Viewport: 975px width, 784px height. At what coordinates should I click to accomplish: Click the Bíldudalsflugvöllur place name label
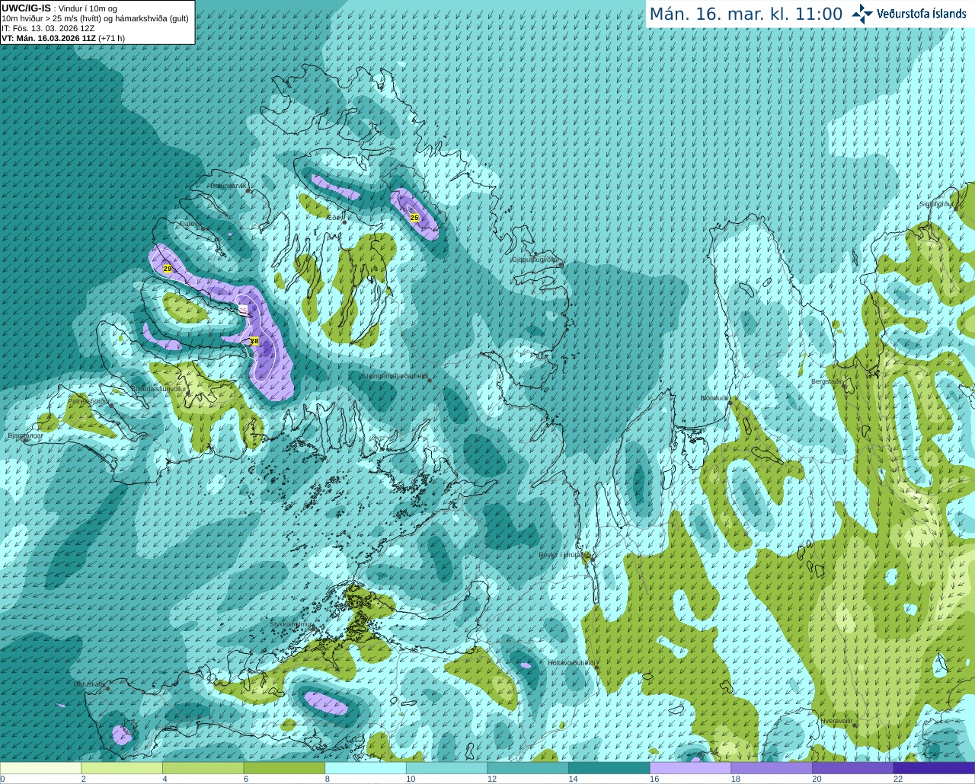pos(158,388)
